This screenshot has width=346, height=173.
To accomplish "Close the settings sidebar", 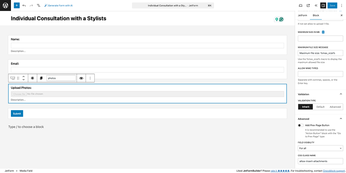I will [x=341, y=15].
